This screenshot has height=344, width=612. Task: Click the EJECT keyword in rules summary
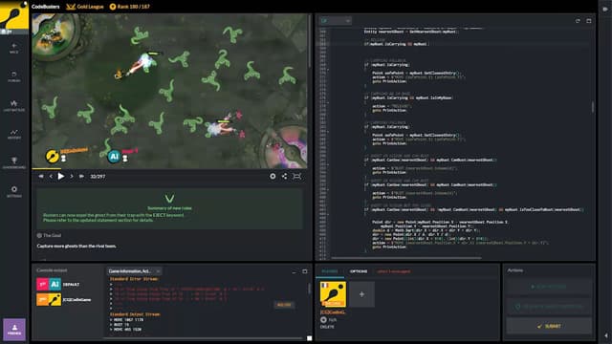(x=159, y=215)
